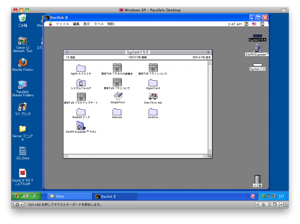Viewport: 300px width, 224px height.
Task: Click the 2:47 AM Mac menu clock
Action: coord(234,24)
